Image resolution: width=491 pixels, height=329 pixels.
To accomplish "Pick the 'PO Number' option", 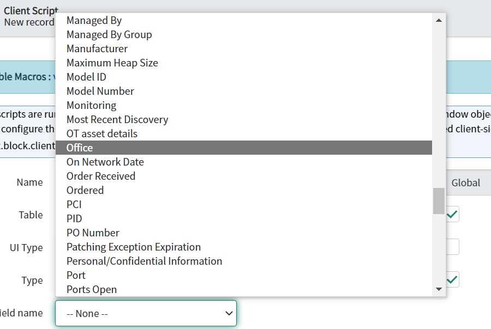I will (x=93, y=233).
